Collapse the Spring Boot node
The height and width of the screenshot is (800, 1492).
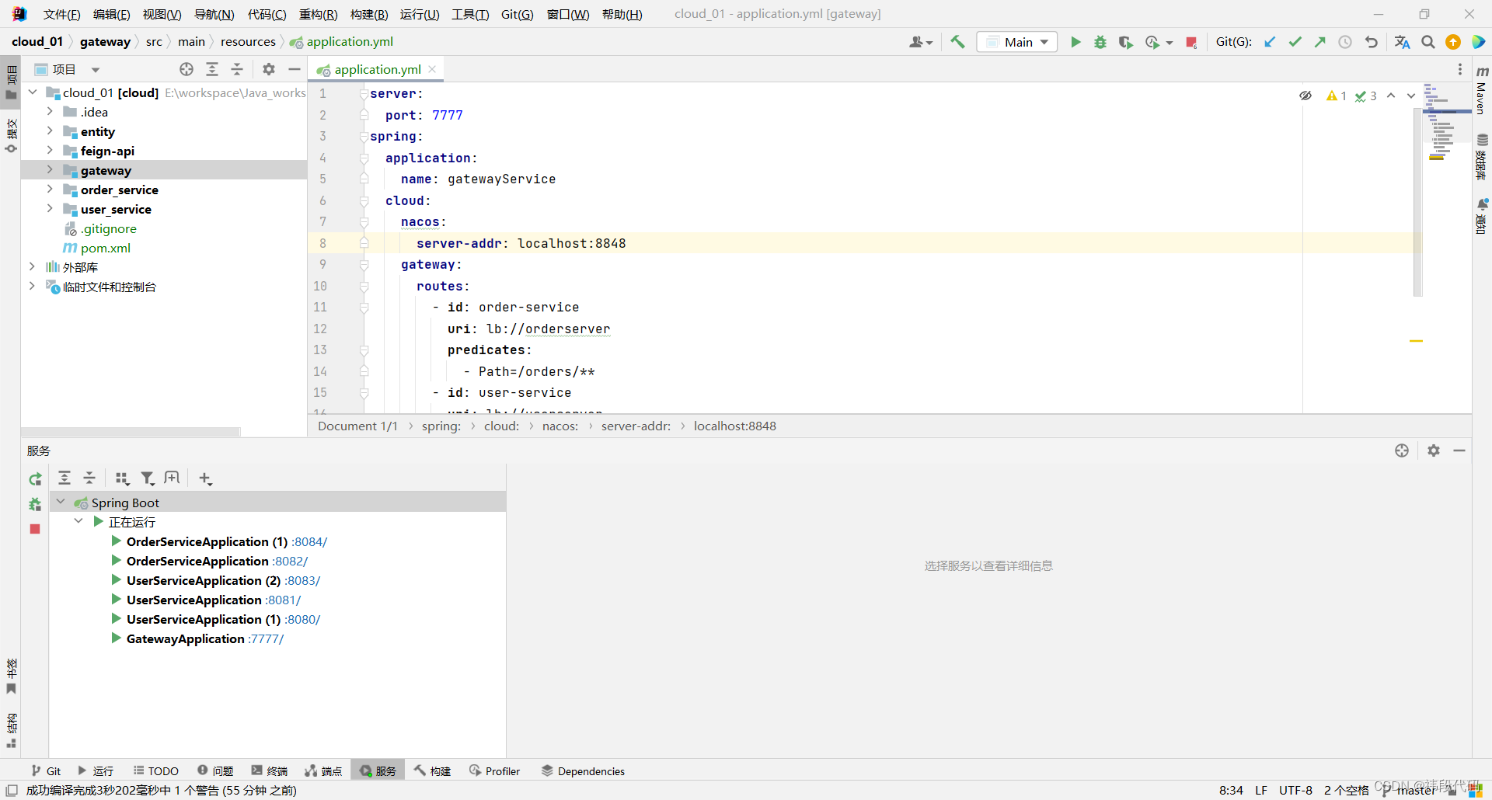61,502
